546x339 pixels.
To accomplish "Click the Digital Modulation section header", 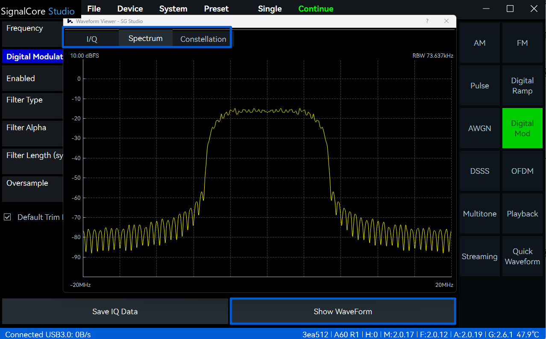I will (x=32, y=57).
